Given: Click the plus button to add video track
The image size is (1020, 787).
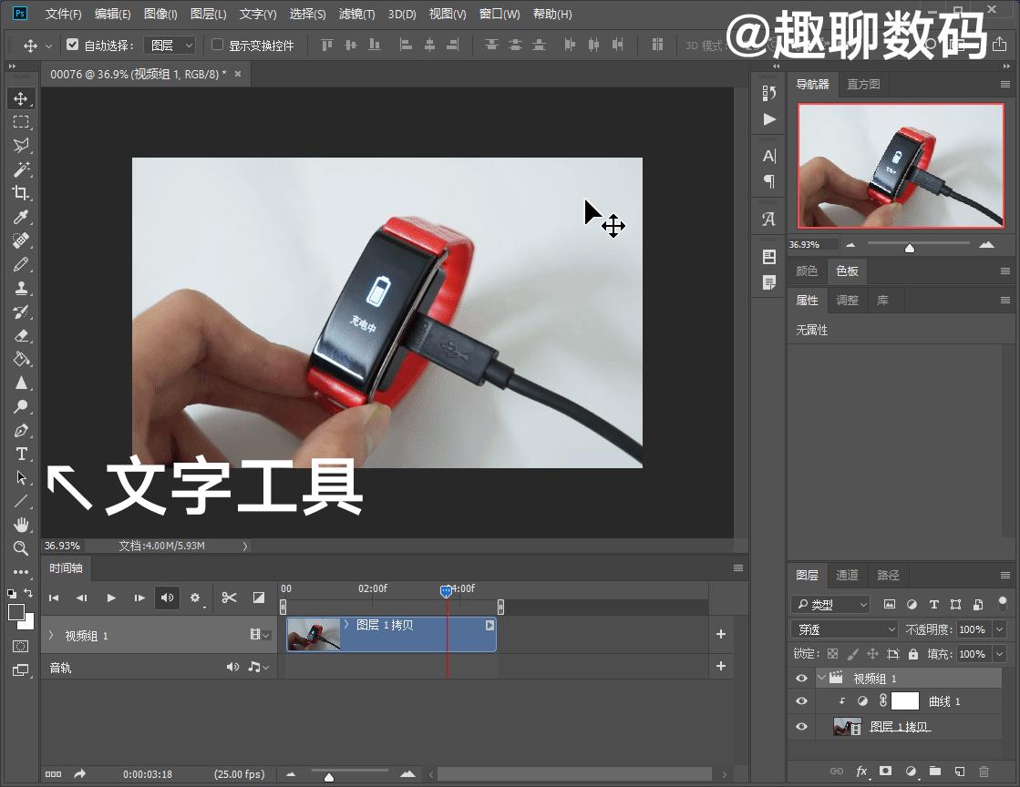Looking at the screenshot, I should click(720, 634).
